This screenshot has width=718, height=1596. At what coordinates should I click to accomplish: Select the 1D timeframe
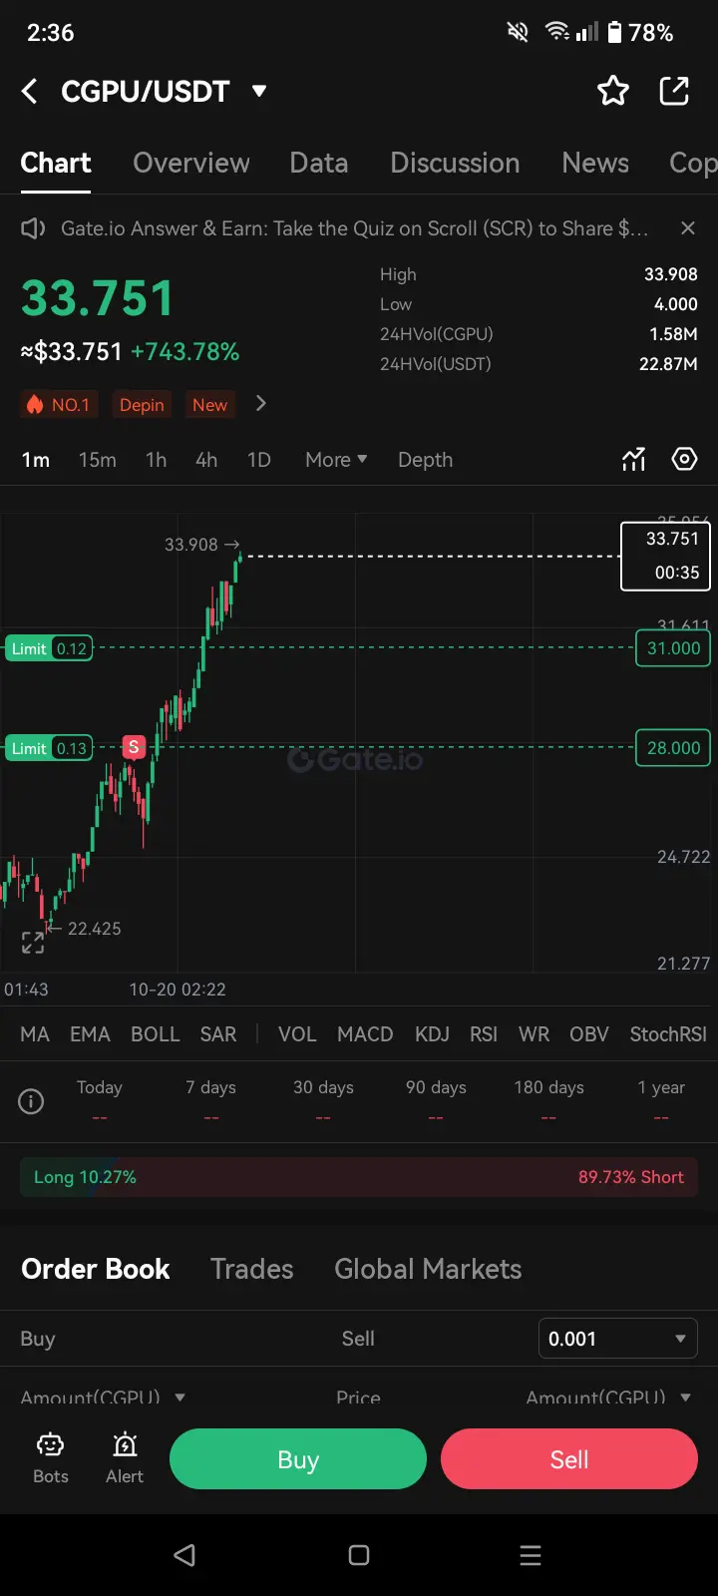pos(259,460)
